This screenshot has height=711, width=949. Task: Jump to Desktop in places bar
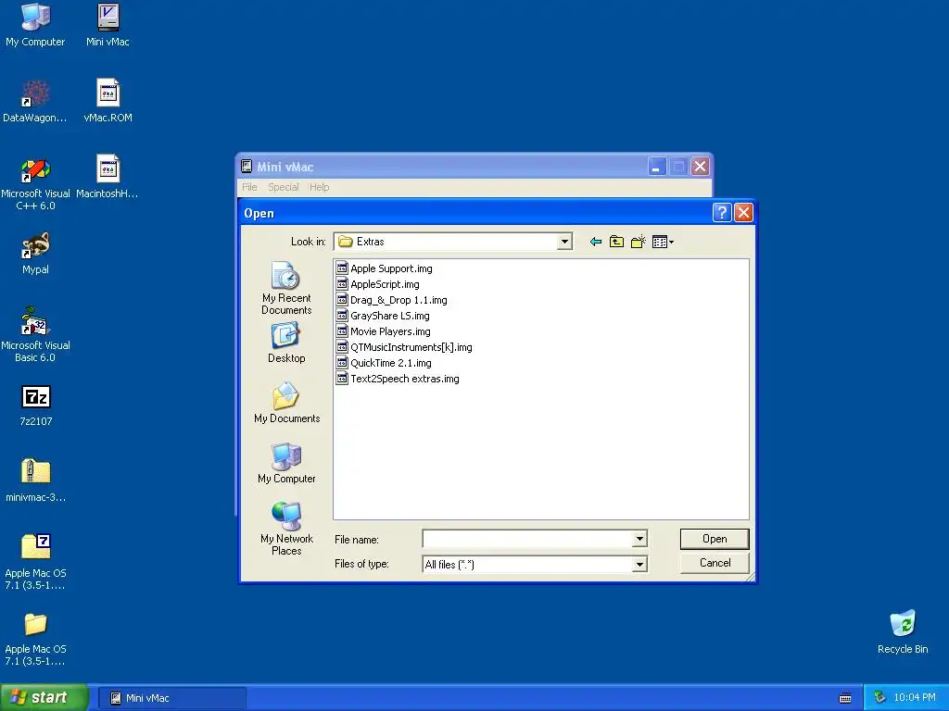click(286, 343)
